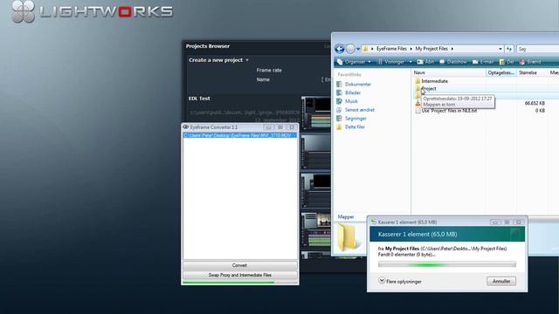
Task: Select the My Project Files breadcrumb
Action: point(431,49)
